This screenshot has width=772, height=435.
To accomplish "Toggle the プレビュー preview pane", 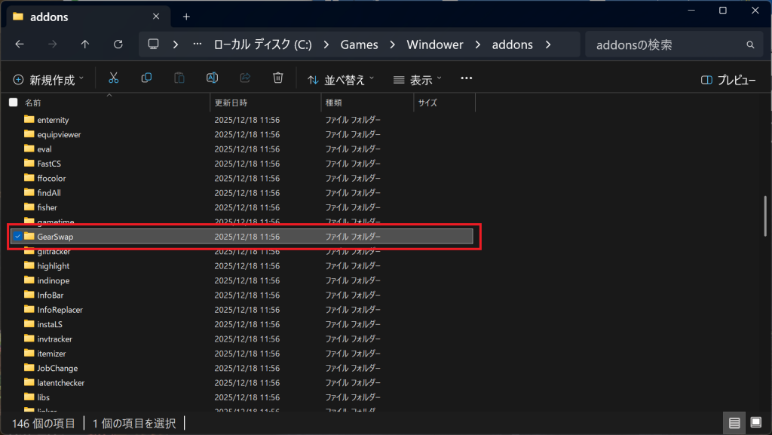I will (728, 79).
